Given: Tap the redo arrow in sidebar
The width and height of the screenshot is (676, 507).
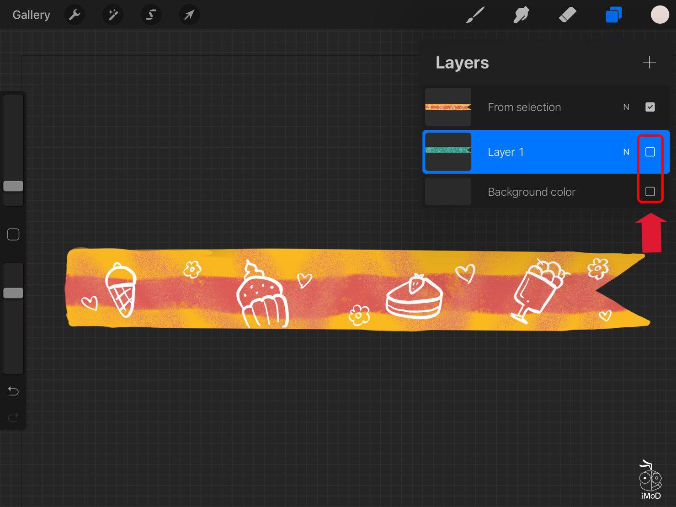Looking at the screenshot, I should (13, 417).
